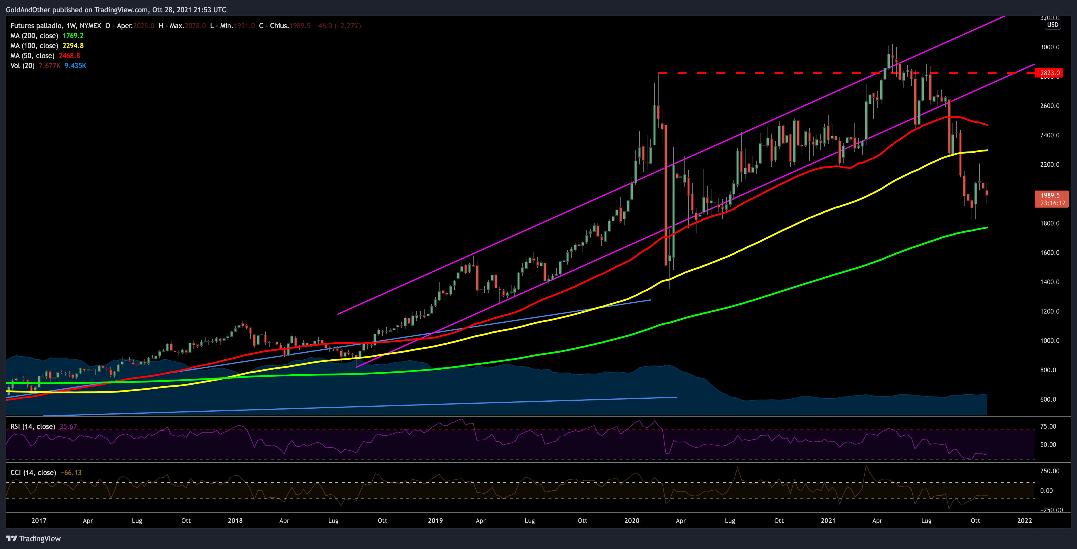Open the CCI (14, close) indicator label
This screenshot has width=1077, height=549.
[x=33, y=472]
